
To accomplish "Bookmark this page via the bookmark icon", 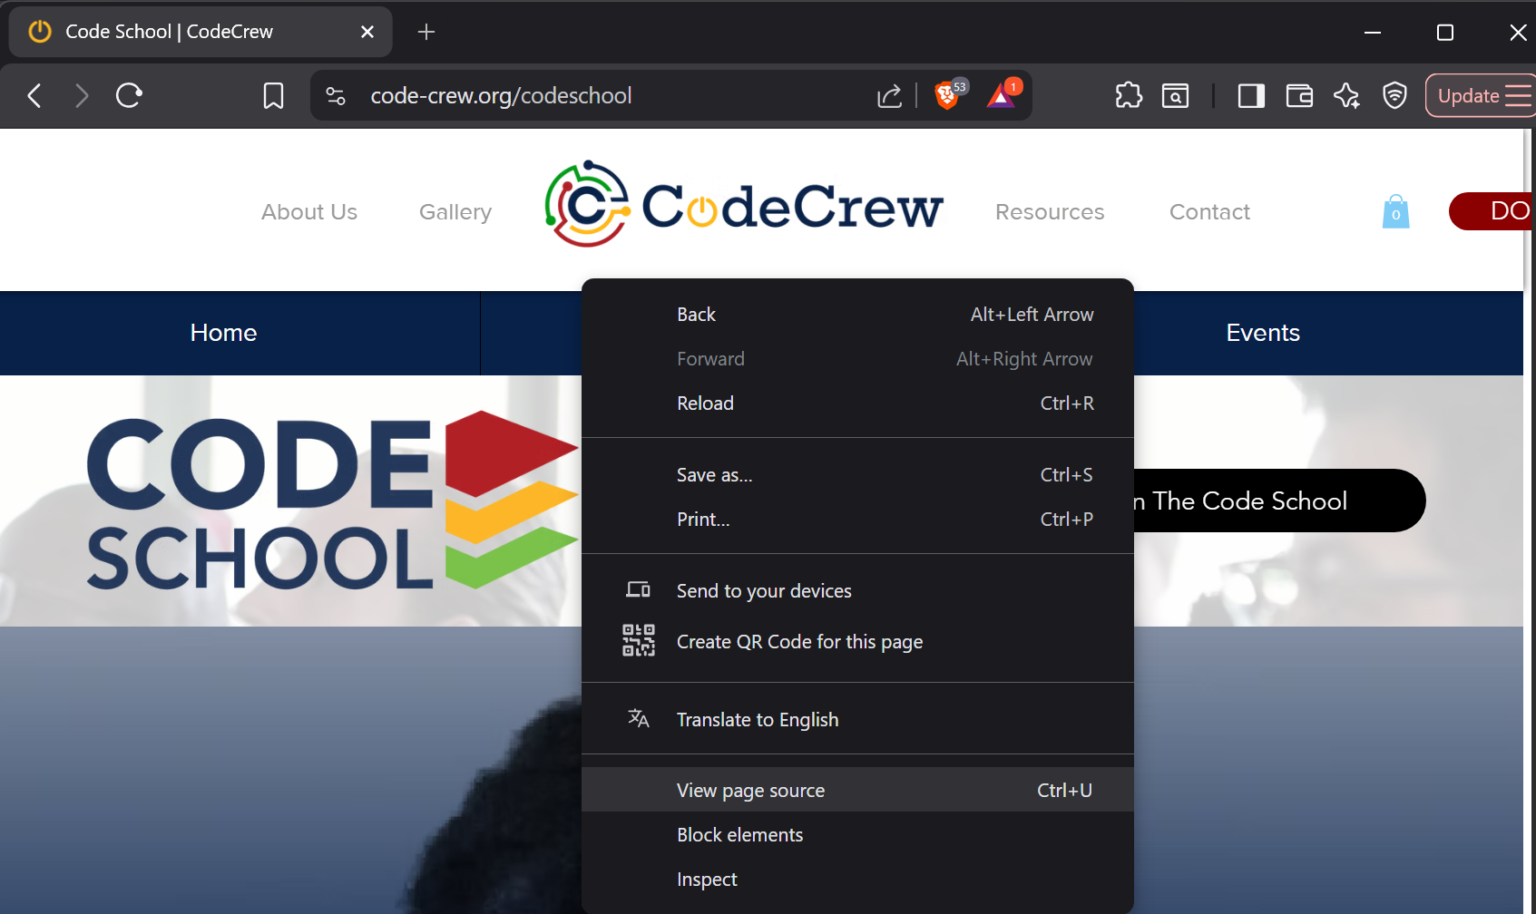I will [x=273, y=95].
